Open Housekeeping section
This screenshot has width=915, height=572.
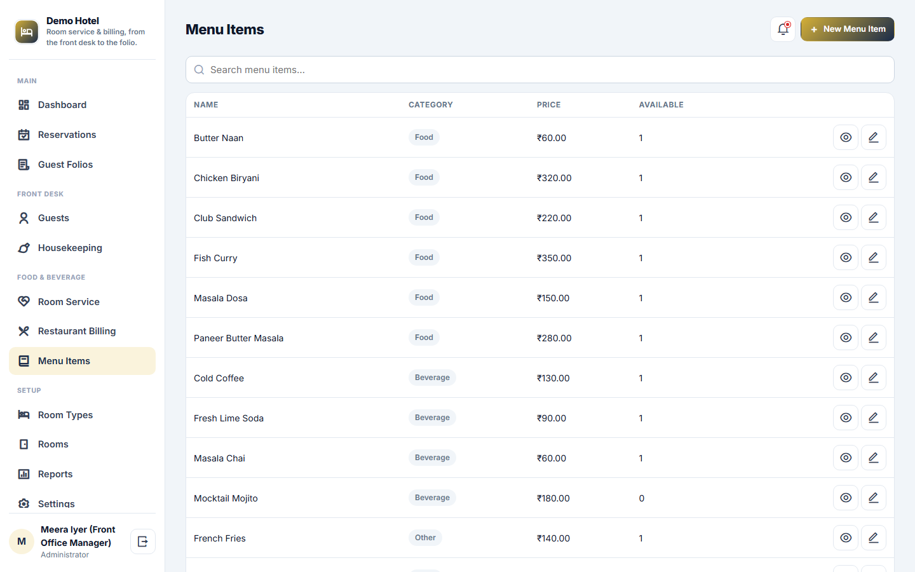pos(82,248)
